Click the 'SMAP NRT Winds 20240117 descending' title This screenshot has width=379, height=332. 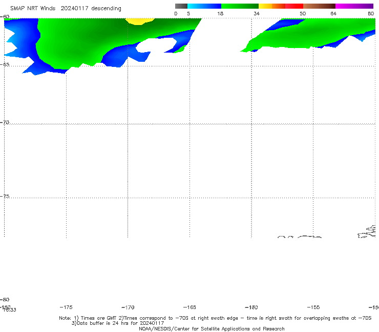(x=66, y=9)
